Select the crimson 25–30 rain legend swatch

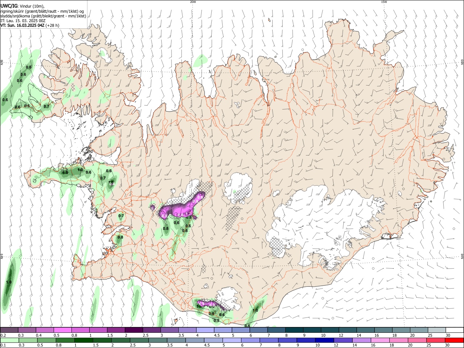coord(435,340)
